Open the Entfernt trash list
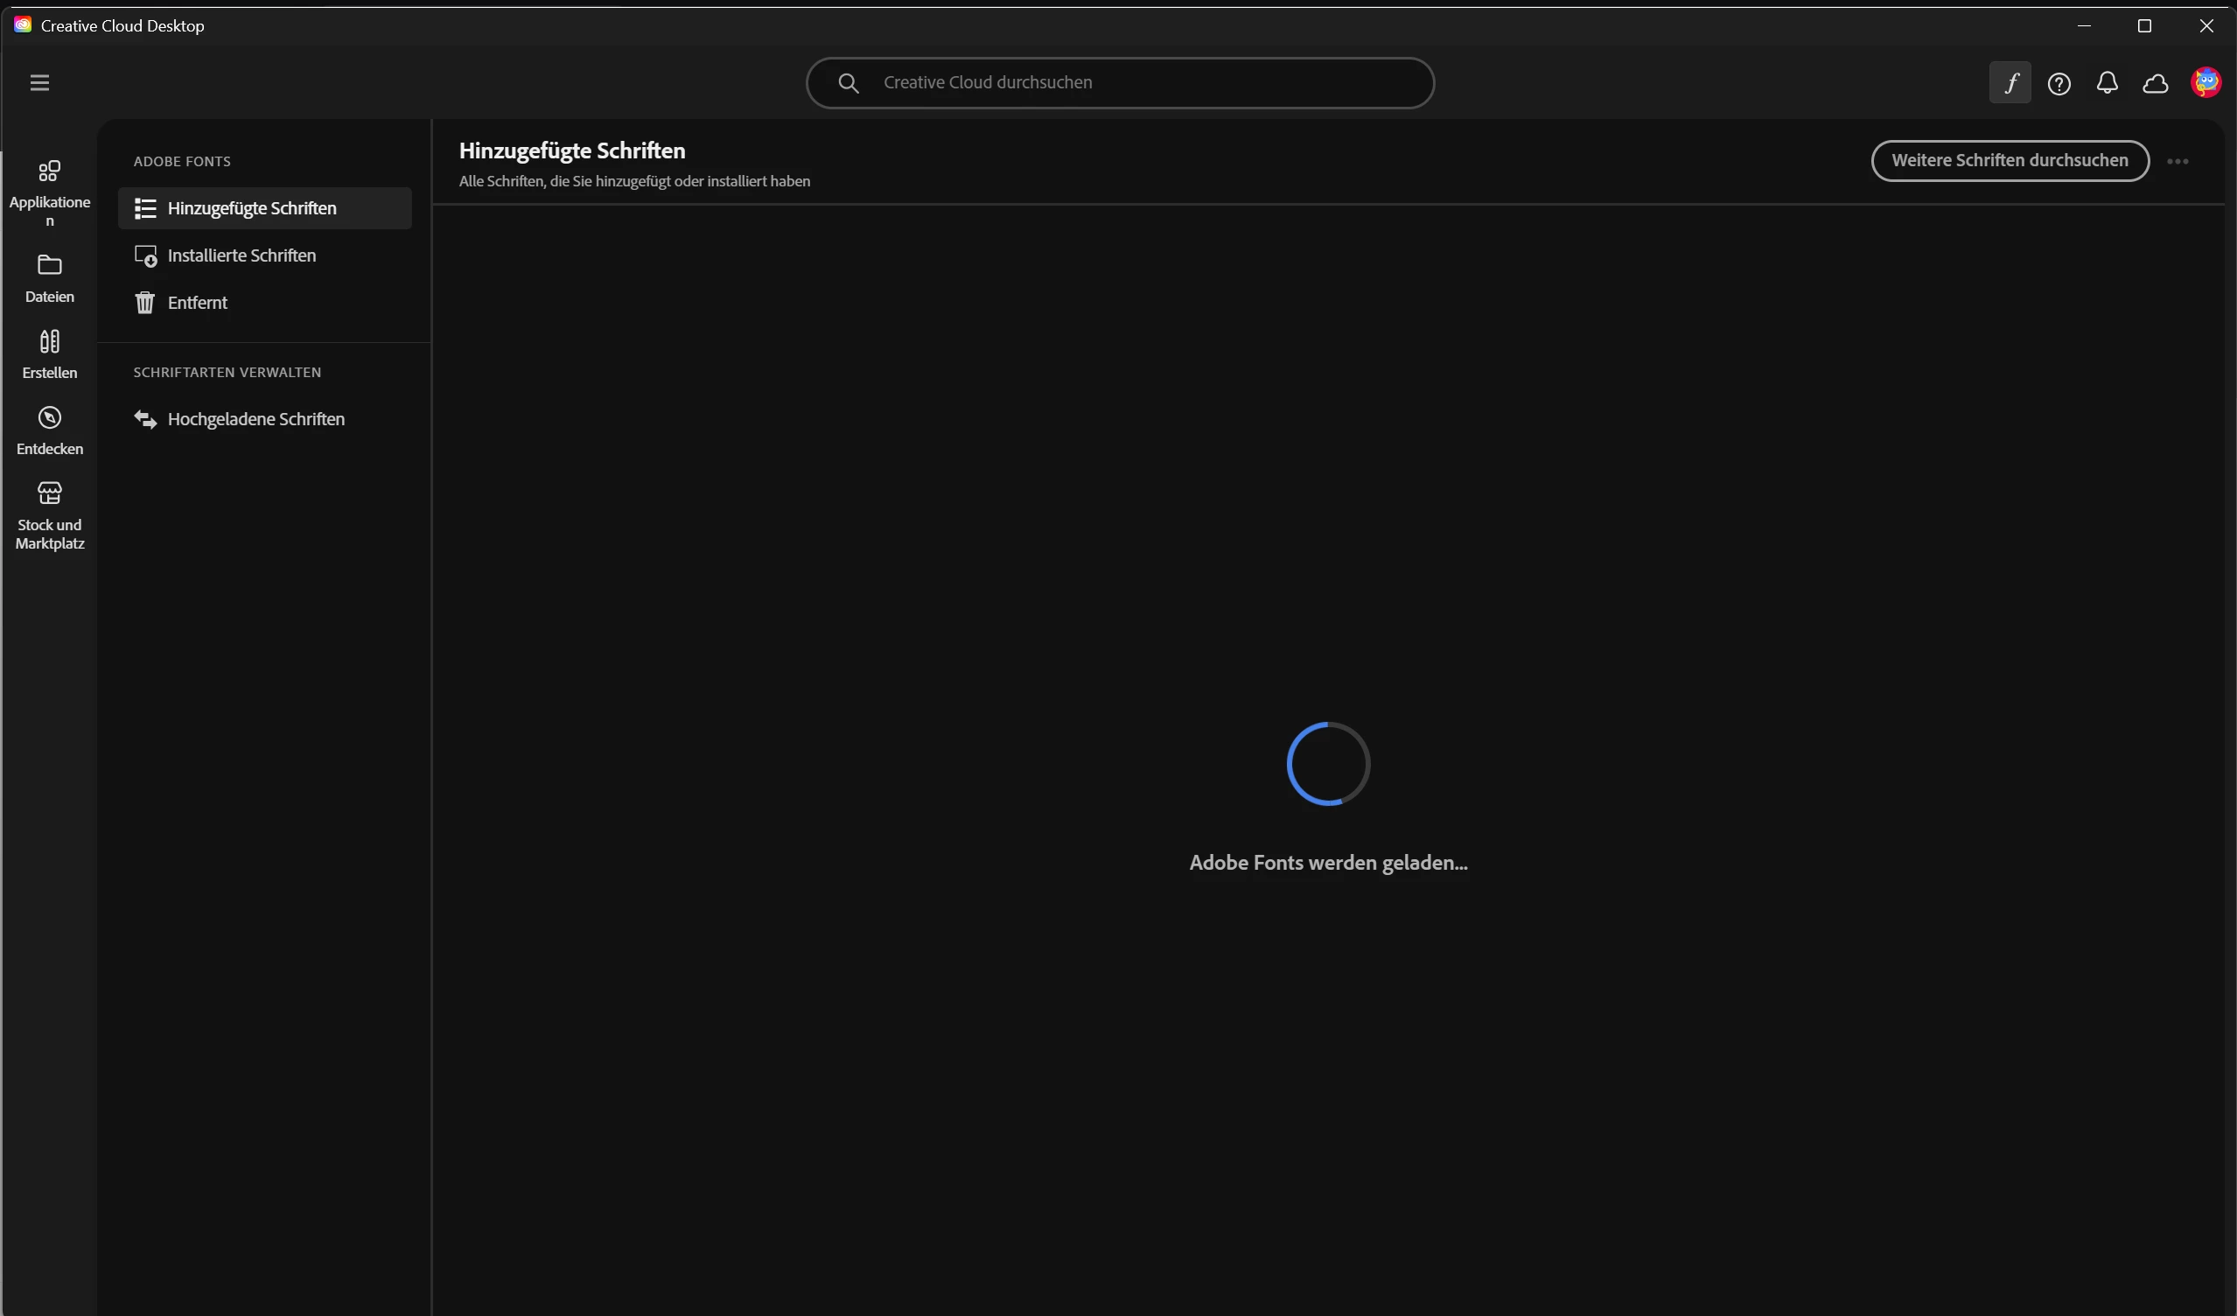Screen dimensions: 2237x1316 click(197, 303)
